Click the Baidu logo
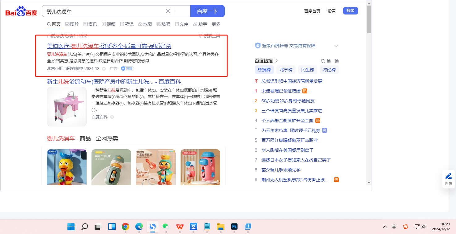 tap(21, 11)
